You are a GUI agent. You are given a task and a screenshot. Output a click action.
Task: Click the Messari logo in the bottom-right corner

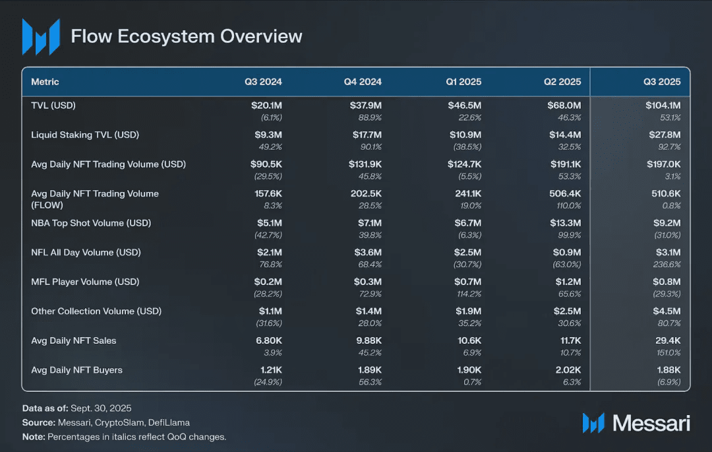(x=636, y=423)
